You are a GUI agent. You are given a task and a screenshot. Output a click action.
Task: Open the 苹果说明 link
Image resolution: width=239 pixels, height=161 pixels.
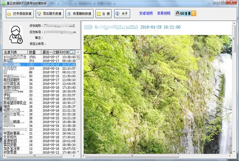163,13
